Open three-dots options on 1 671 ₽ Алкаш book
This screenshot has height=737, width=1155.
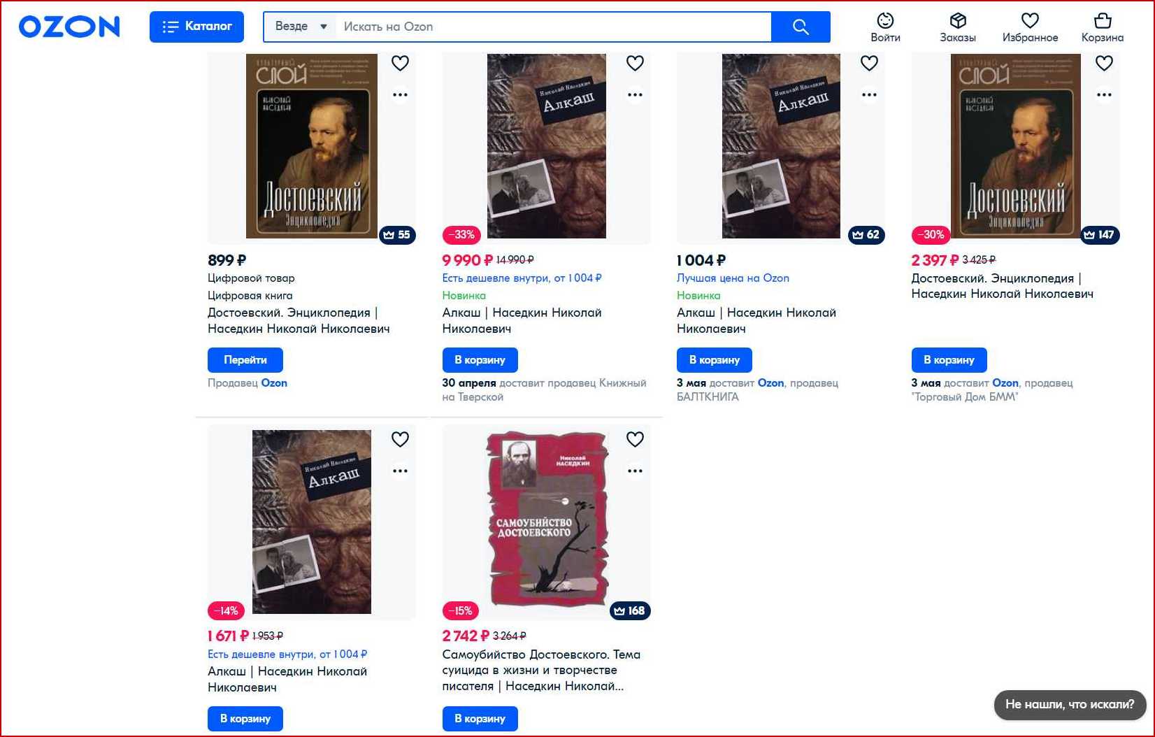point(400,471)
